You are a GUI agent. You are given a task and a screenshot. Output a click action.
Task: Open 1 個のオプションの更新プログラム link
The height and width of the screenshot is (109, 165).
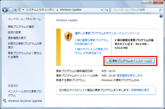pos(91,51)
